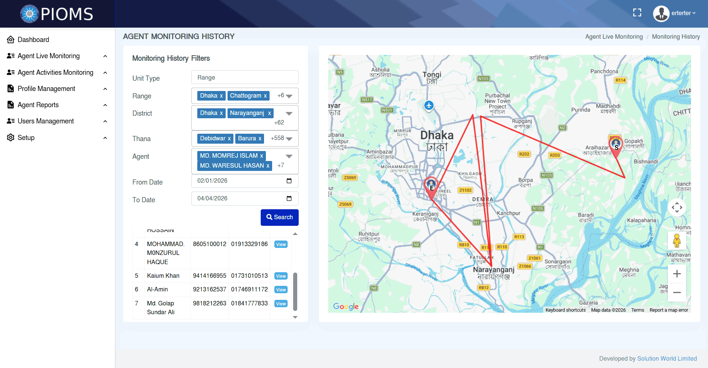
Task: Toggle fullscreen mode icon in header
Action: click(637, 13)
